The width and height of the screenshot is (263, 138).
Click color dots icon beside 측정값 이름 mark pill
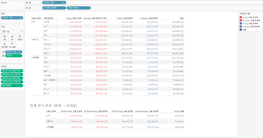3,52
